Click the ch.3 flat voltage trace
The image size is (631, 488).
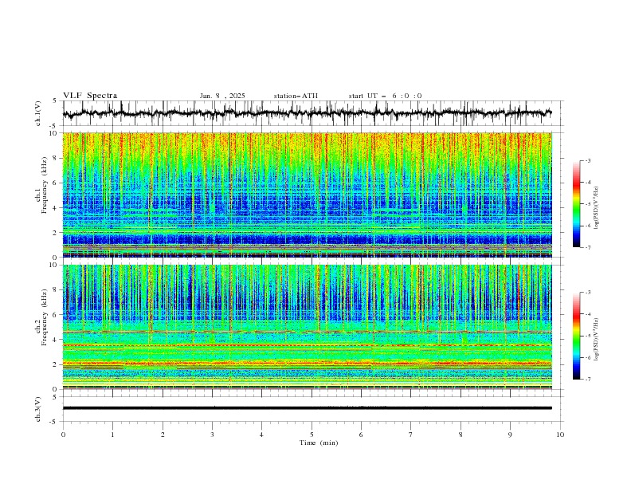pos(307,408)
